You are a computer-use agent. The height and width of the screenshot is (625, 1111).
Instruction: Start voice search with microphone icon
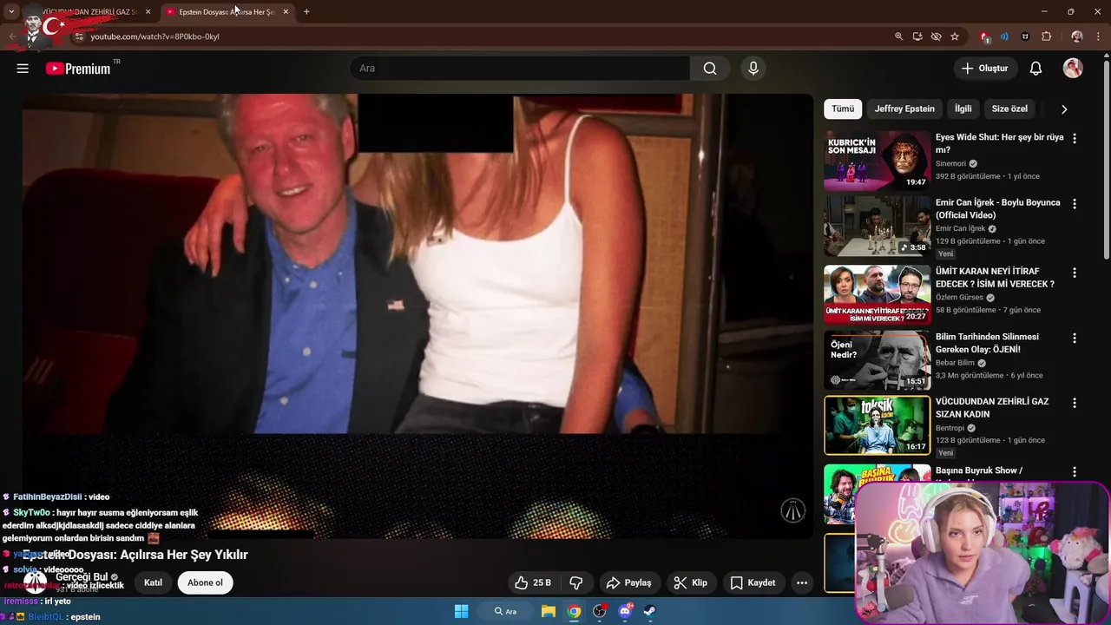pos(753,69)
